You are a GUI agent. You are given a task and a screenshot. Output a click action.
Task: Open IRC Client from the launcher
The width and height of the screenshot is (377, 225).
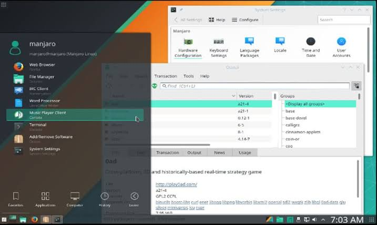point(75,90)
